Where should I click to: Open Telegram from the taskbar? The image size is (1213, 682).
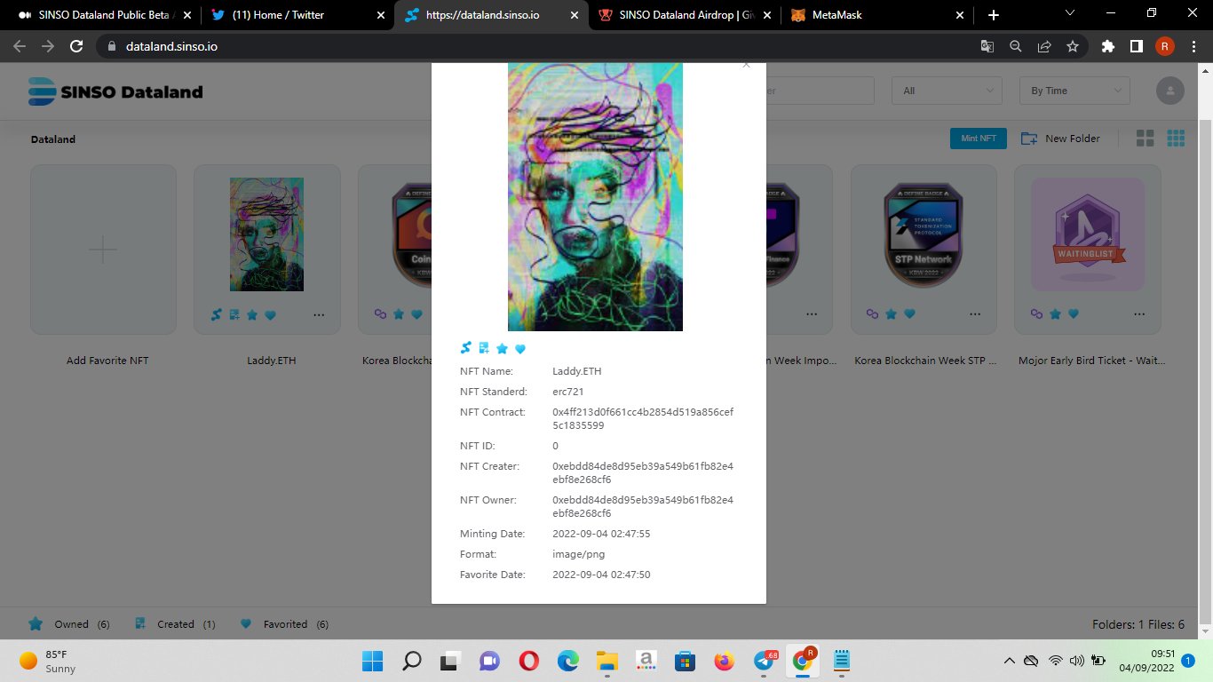765,661
